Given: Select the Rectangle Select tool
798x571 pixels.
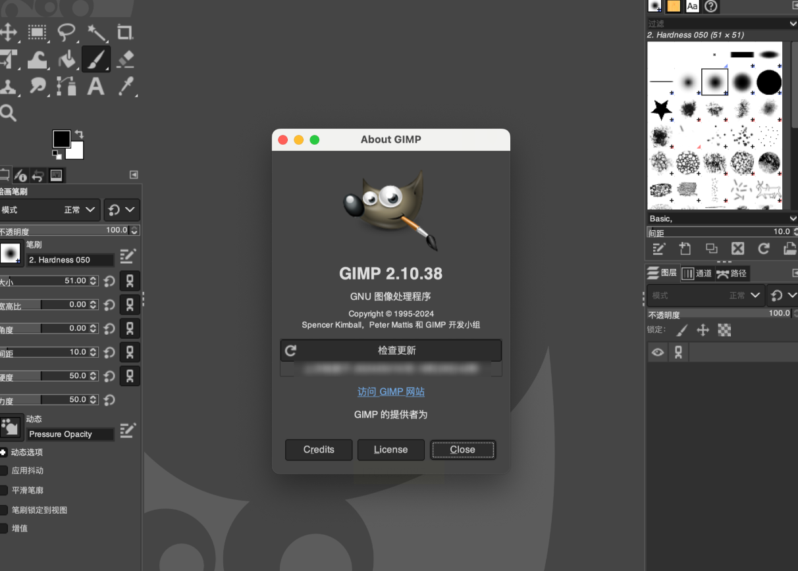Looking at the screenshot, I should coord(38,32).
